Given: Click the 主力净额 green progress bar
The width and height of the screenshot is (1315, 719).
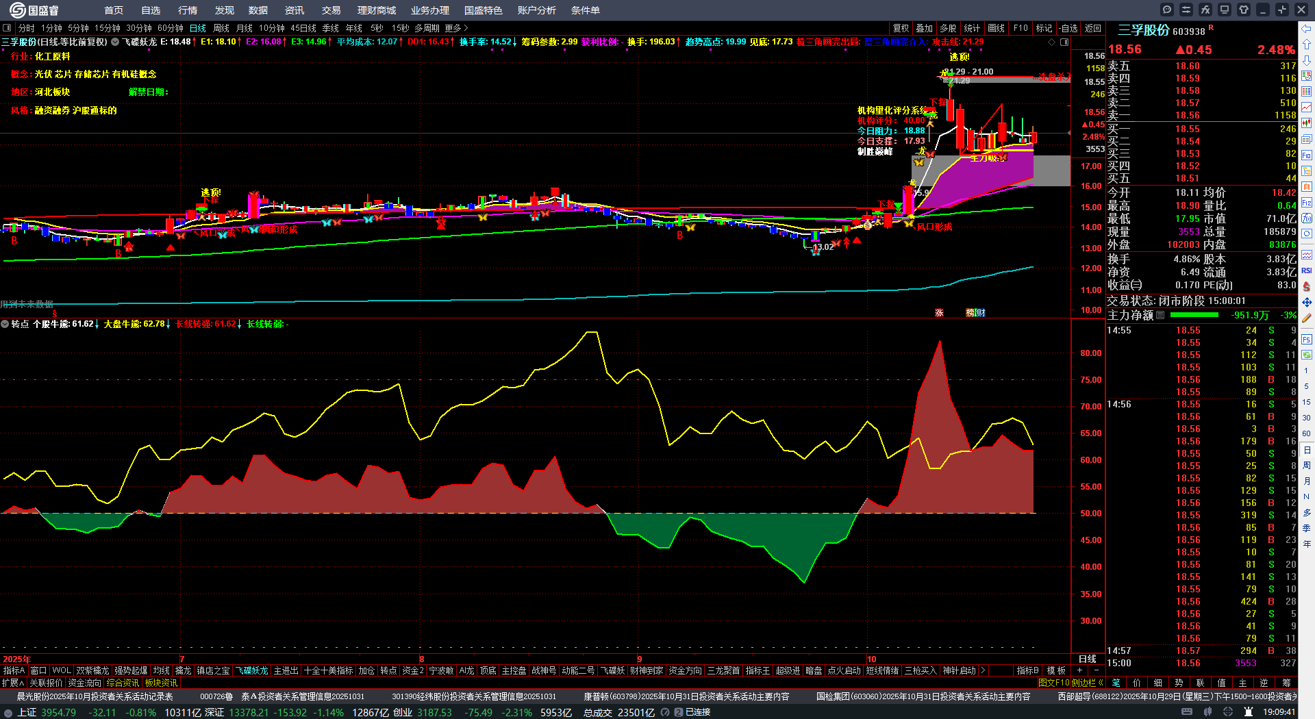Looking at the screenshot, I should click(1194, 315).
